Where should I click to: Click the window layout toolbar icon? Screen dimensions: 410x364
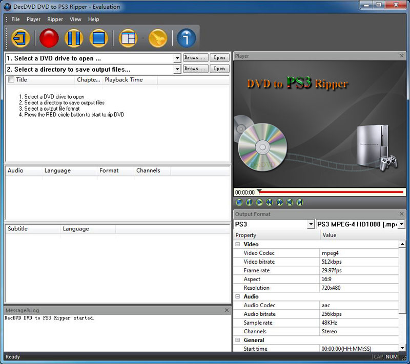click(128, 38)
